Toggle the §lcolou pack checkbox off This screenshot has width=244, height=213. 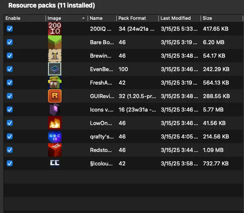click(10, 163)
